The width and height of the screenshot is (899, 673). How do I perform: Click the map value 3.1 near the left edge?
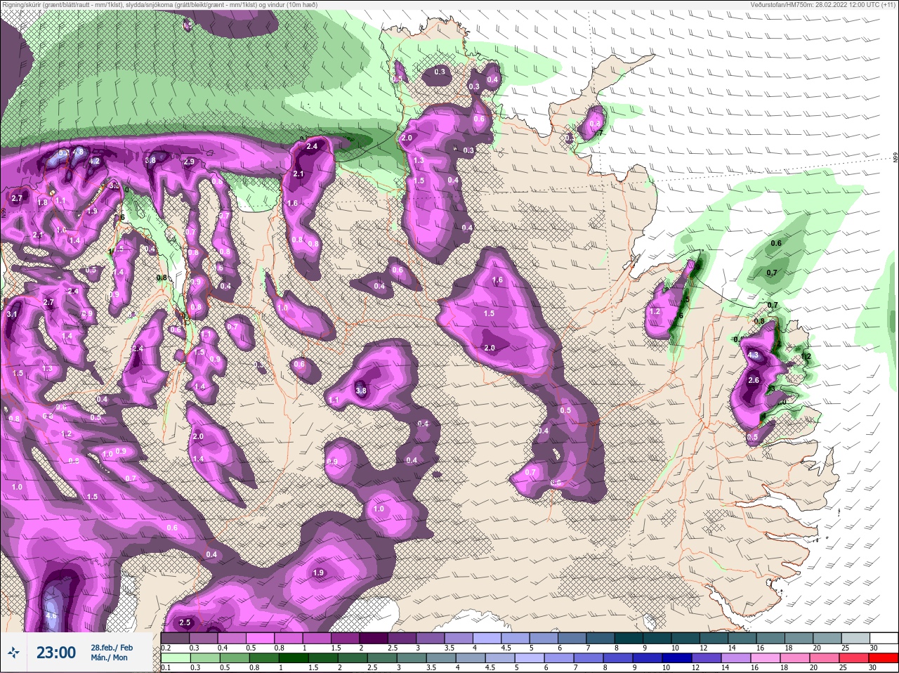[12, 314]
